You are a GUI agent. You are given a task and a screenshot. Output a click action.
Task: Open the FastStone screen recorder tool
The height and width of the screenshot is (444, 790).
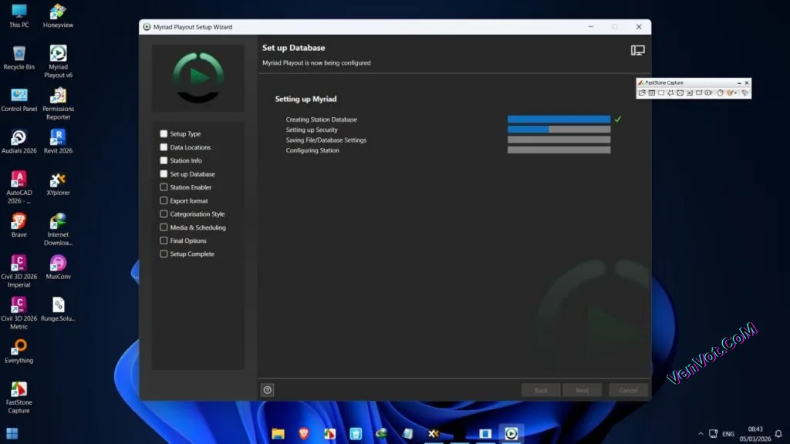pos(709,92)
